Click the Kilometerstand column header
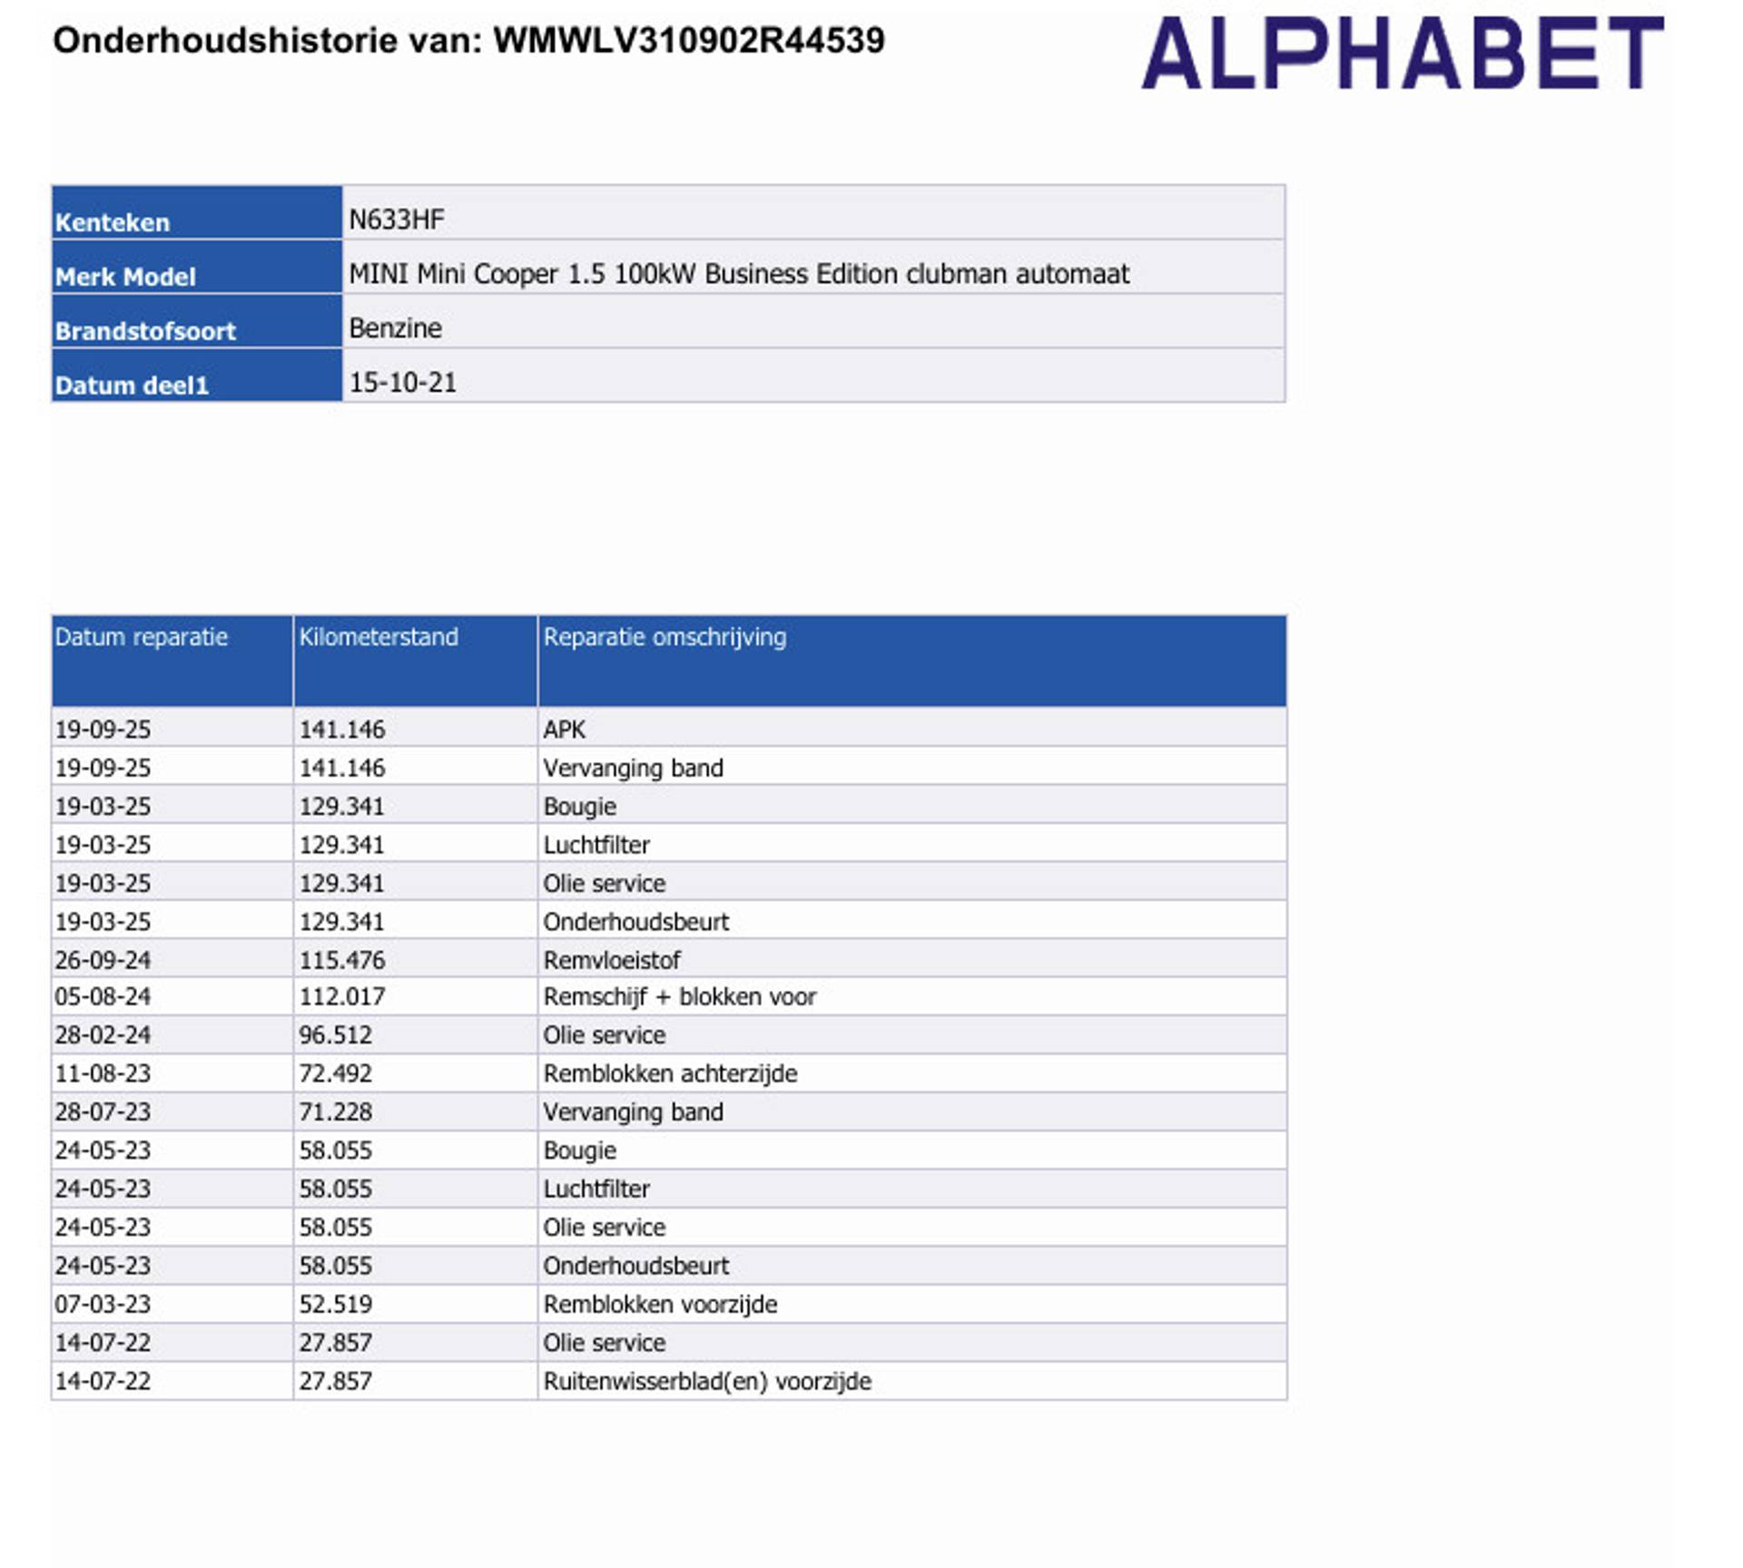This screenshot has height=1568, width=1743. click(x=379, y=637)
